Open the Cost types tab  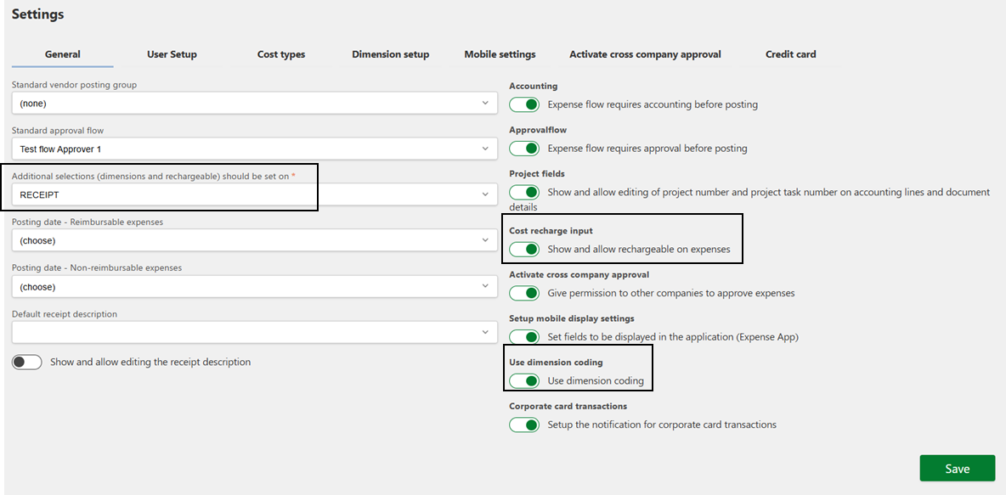(x=281, y=54)
